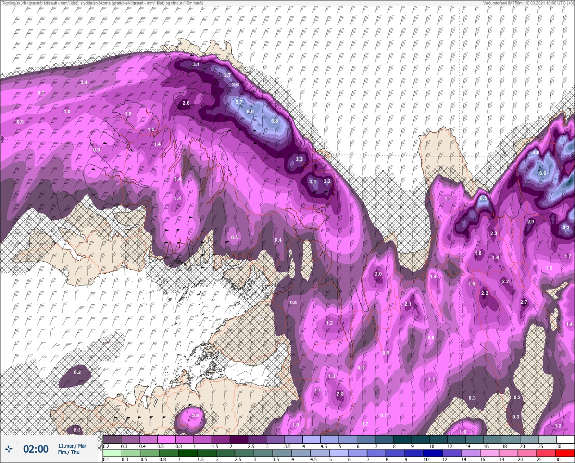Select the weekday label 'Fim./ Thu'
The height and width of the screenshot is (463, 575).
(69, 452)
